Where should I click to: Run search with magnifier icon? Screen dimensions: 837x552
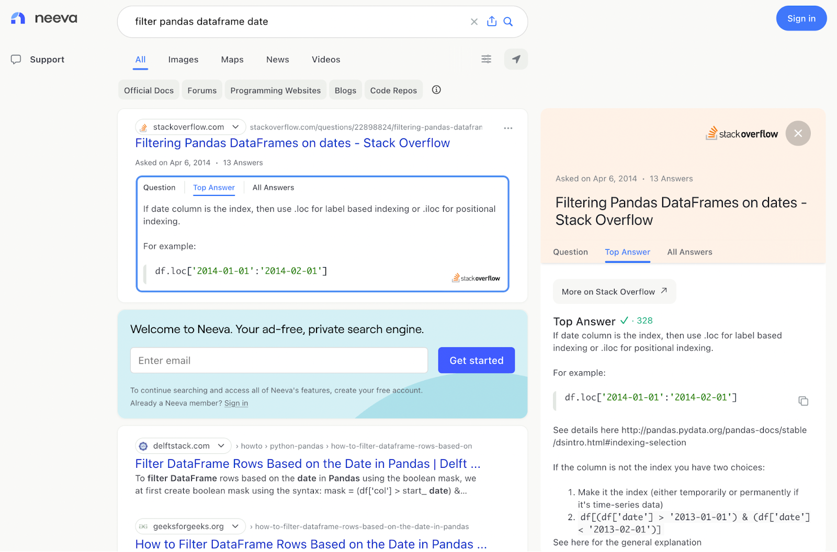[x=508, y=21]
